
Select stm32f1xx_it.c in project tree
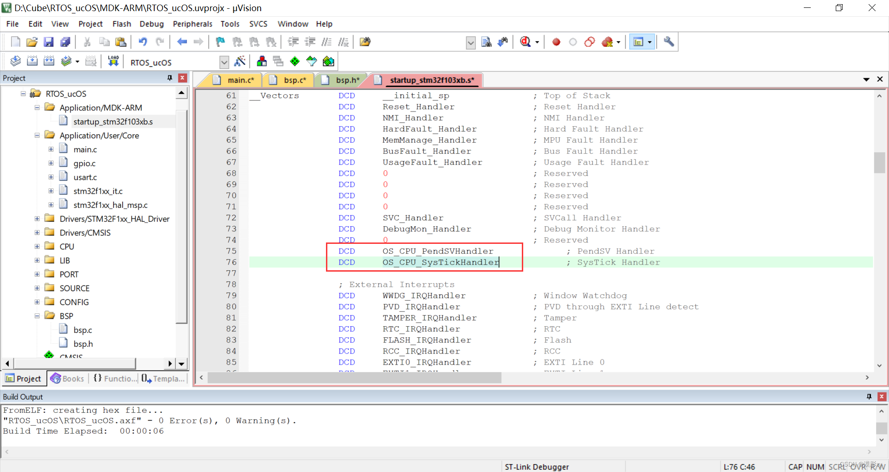98,191
